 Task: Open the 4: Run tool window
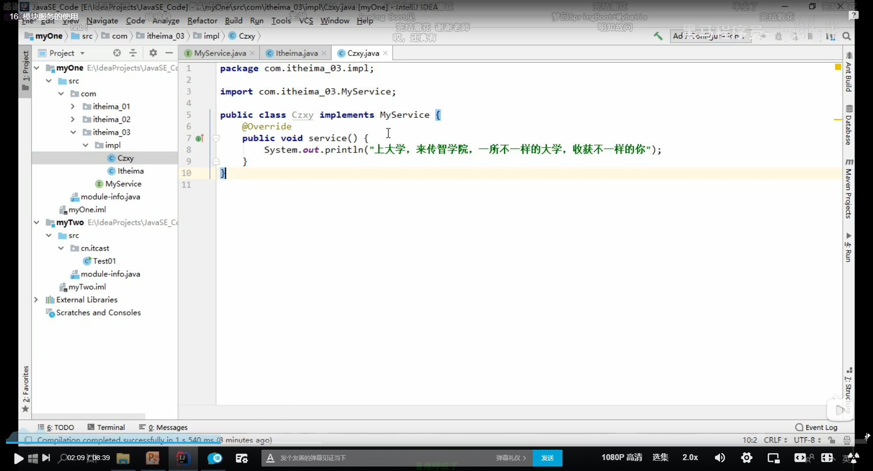click(x=849, y=247)
